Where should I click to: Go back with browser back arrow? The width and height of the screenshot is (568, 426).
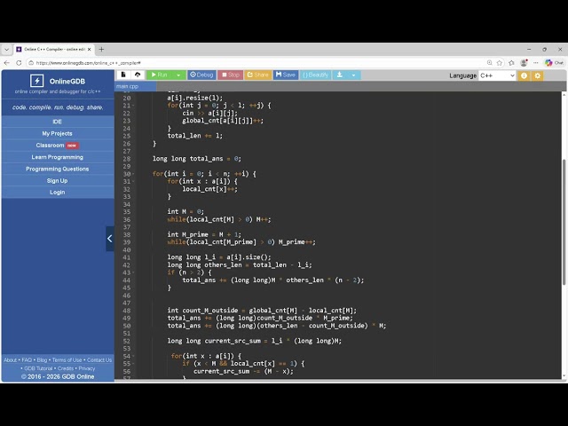pos(6,63)
